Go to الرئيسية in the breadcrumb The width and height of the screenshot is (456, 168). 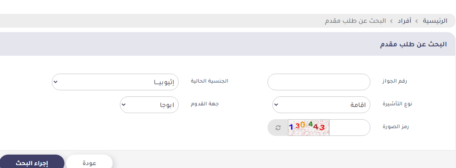tap(435, 21)
